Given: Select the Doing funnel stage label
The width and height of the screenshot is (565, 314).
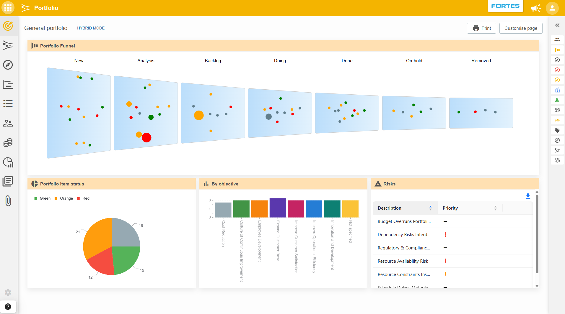Looking at the screenshot, I should click(x=280, y=61).
